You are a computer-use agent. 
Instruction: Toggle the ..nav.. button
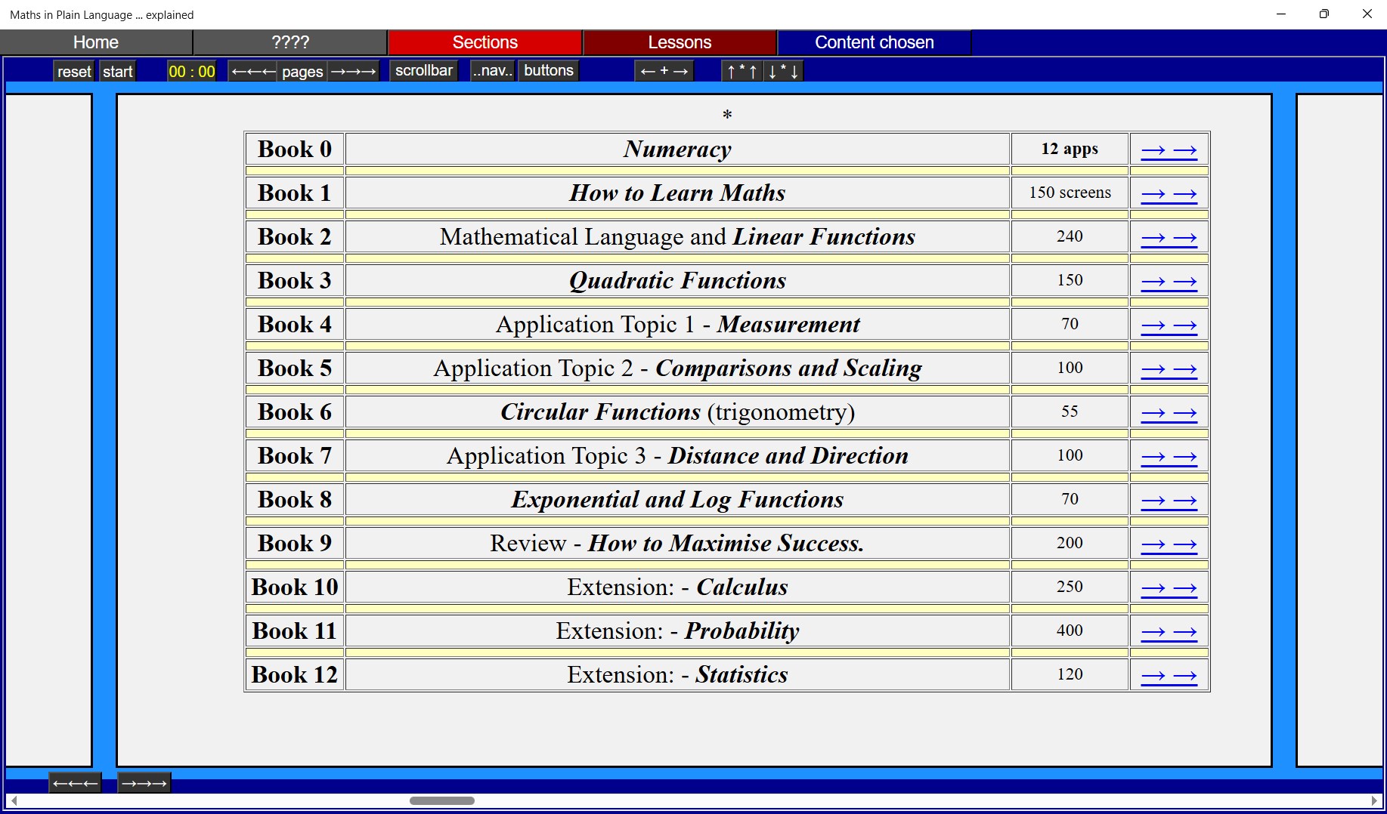point(493,71)
